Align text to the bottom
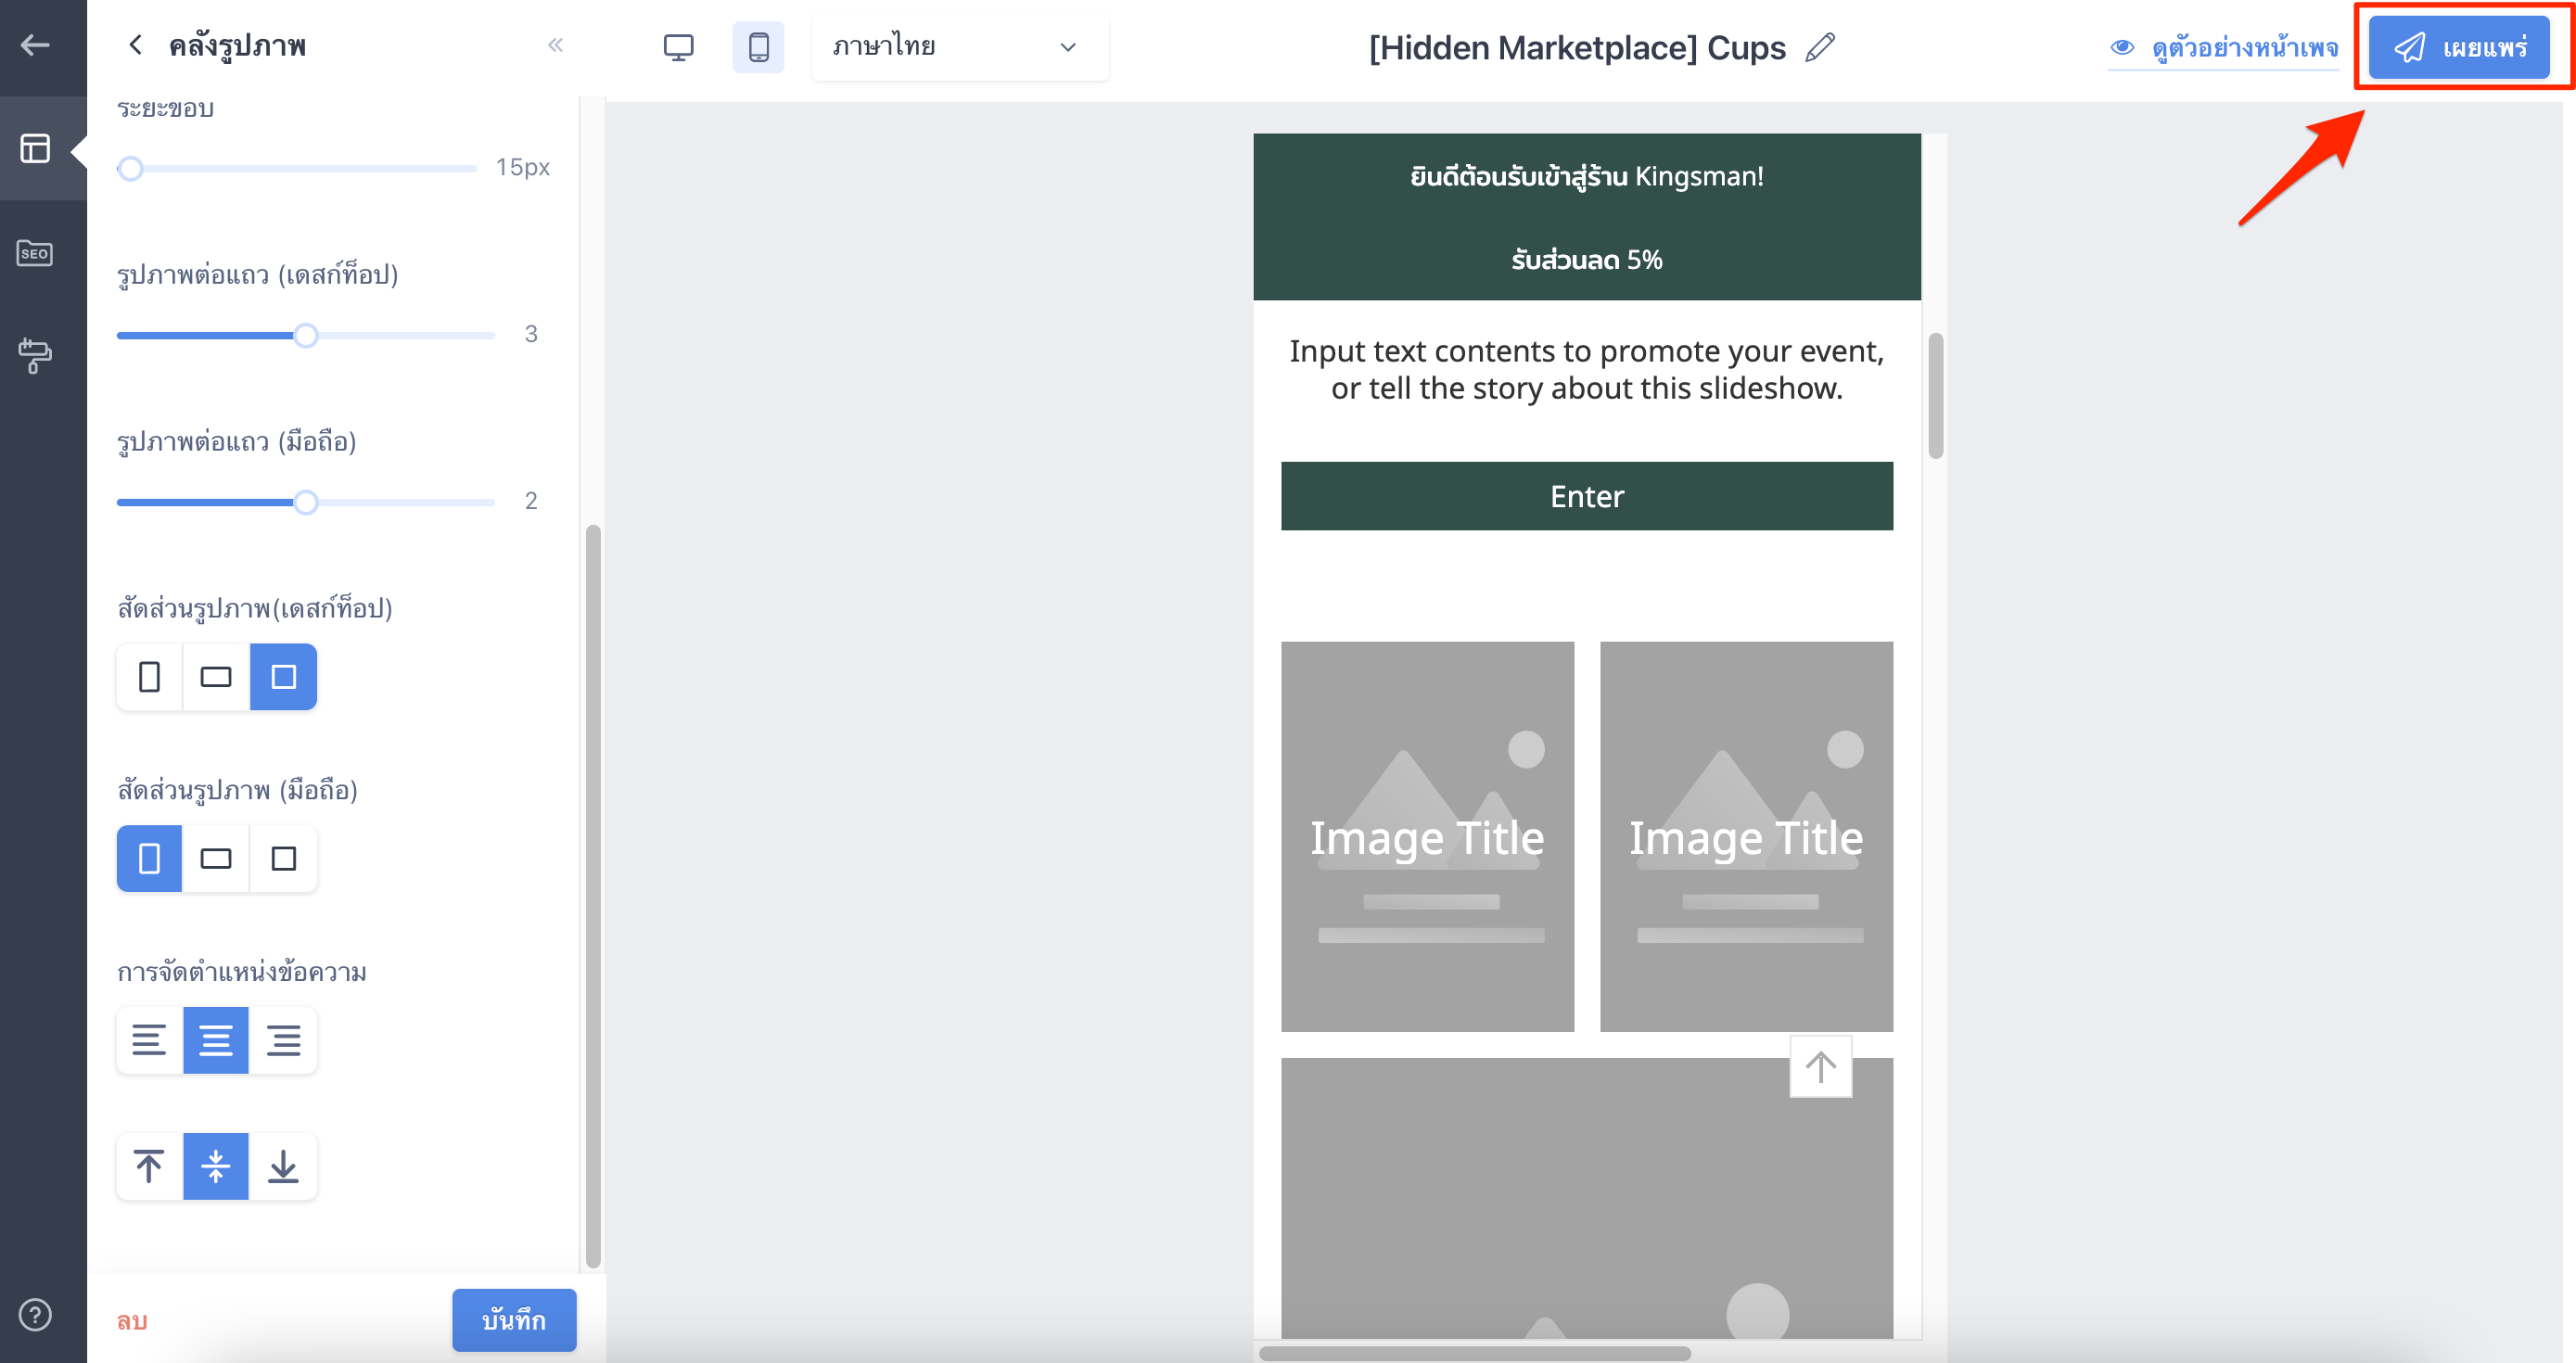 (x=283, y=1166)
